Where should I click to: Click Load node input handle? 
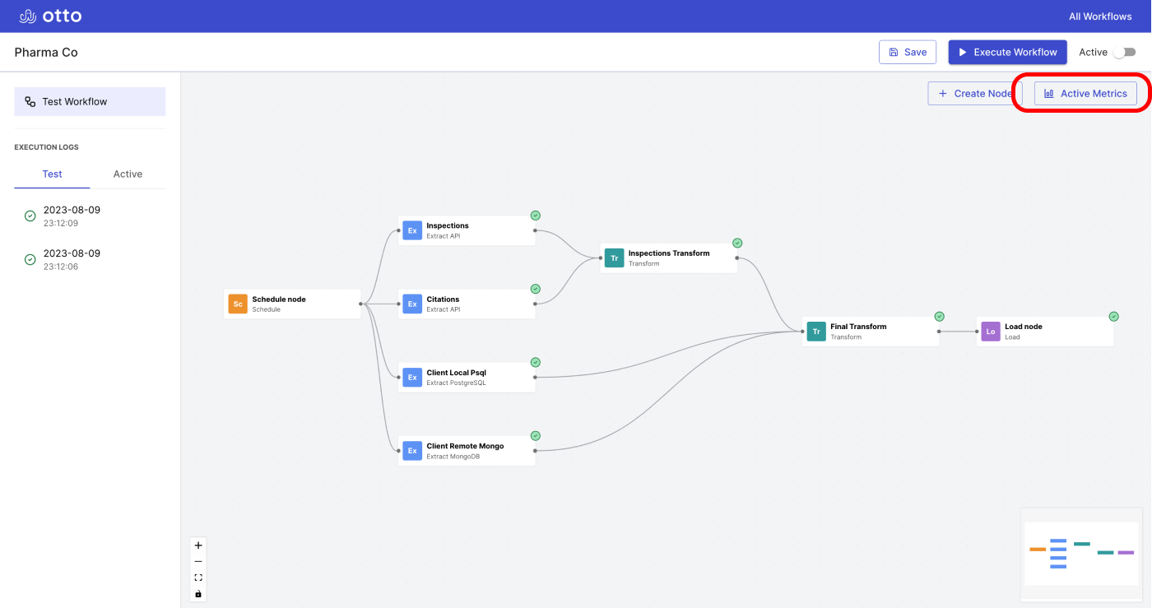coord(977,332)
